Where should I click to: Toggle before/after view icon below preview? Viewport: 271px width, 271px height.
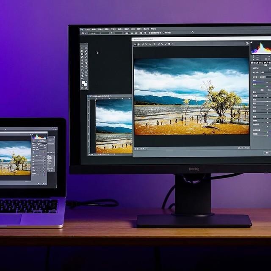point(240,148)
